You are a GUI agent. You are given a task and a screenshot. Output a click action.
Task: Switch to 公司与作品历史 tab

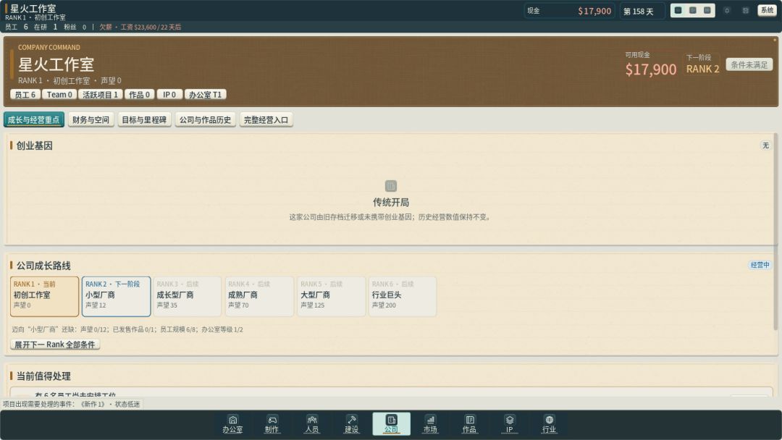(206, 119)
